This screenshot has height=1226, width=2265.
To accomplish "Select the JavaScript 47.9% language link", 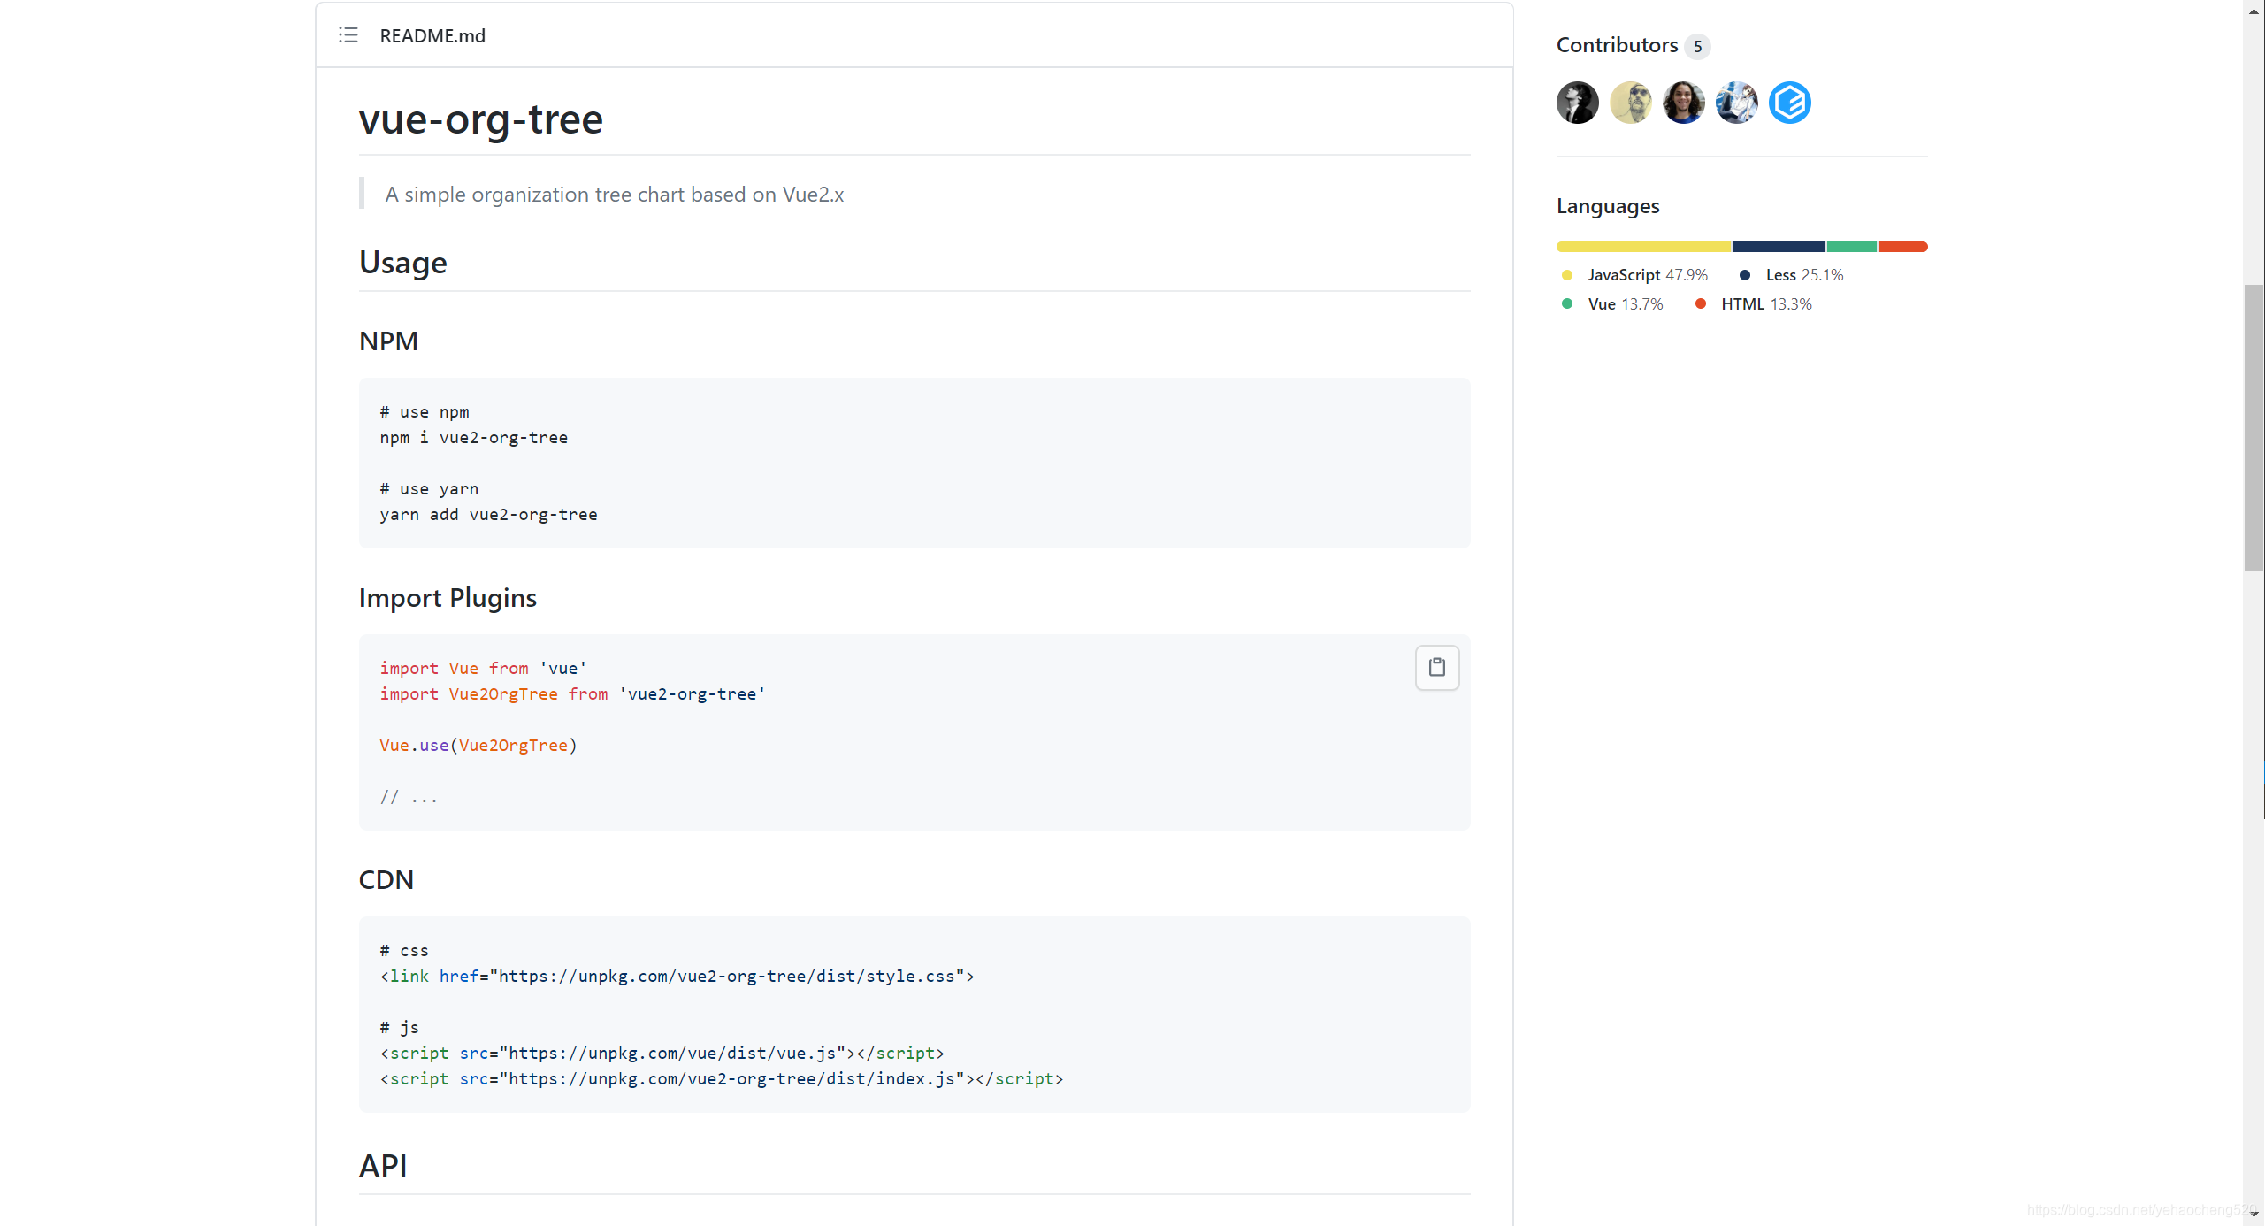I will click(x=1647, y=275).
